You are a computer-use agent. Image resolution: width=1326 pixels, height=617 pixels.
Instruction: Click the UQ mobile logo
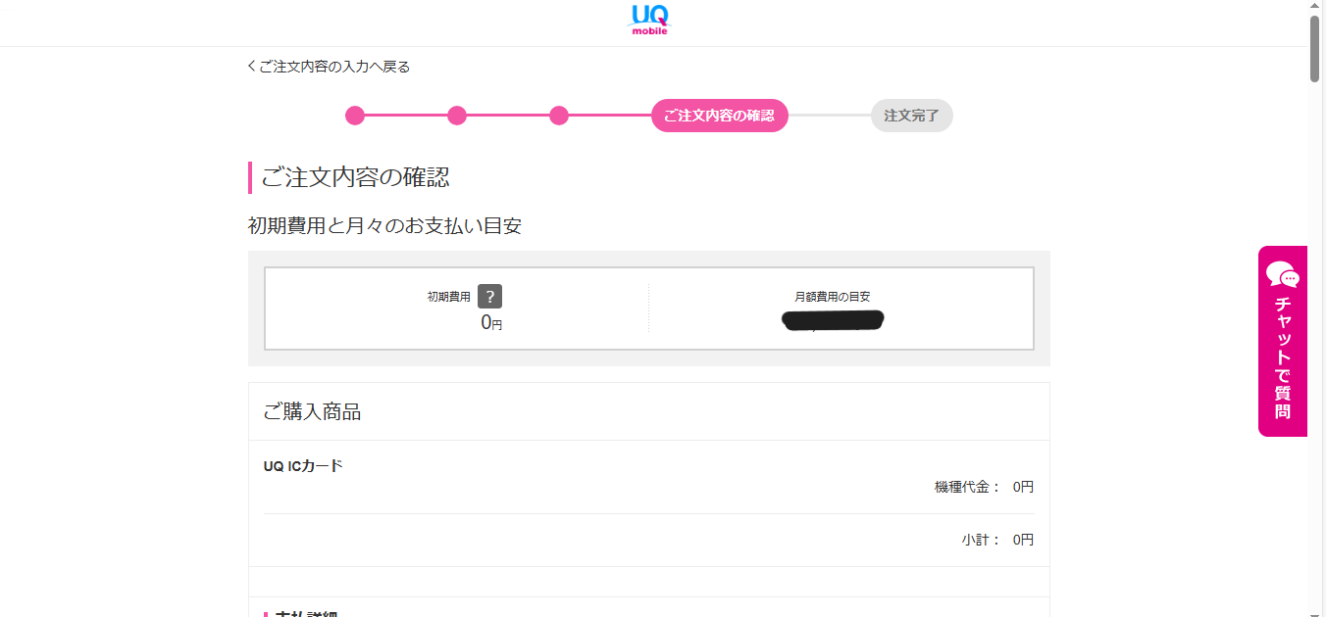coord(648,20)
